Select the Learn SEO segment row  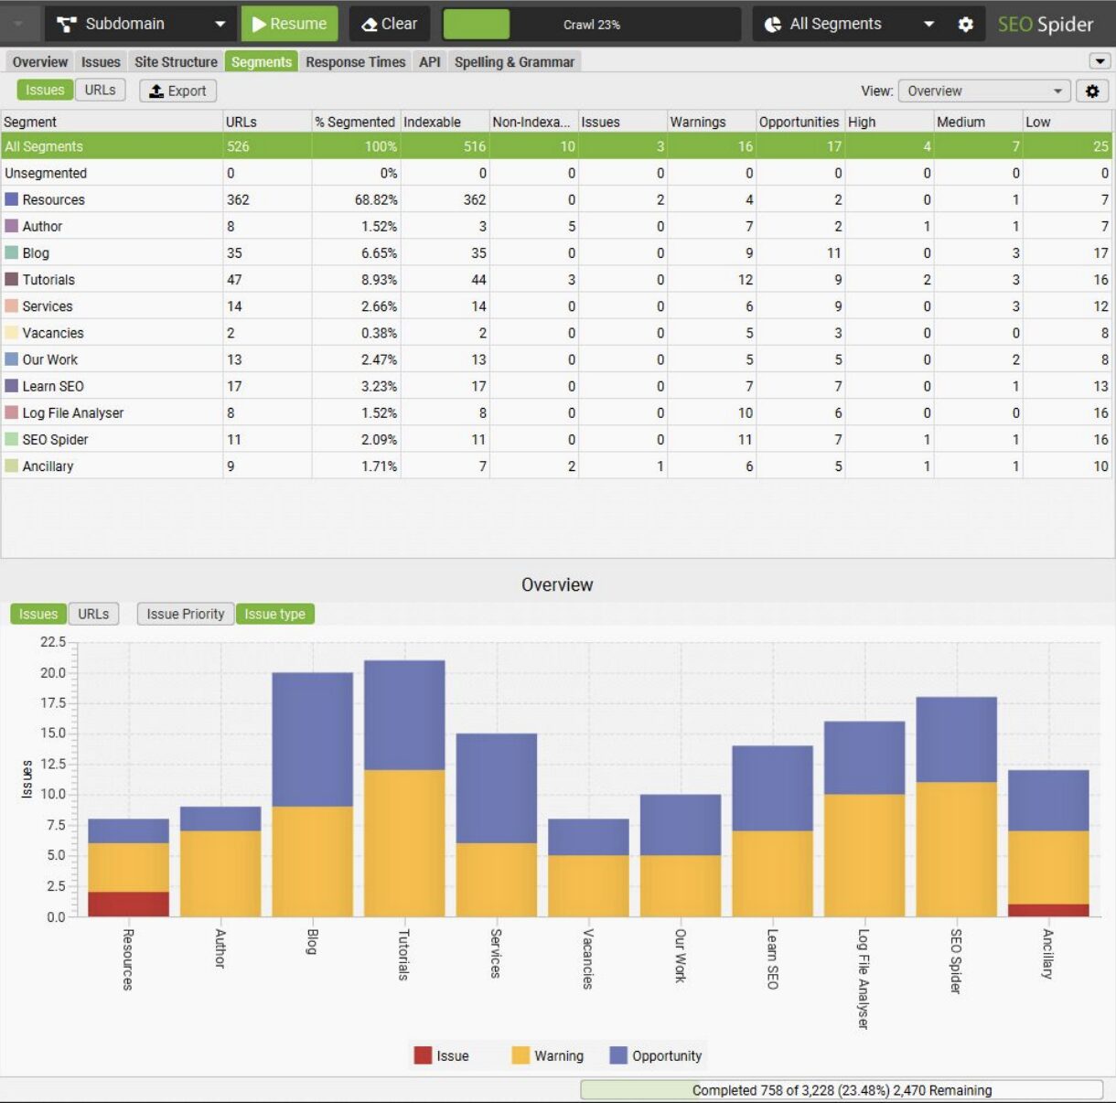[556, 386]
